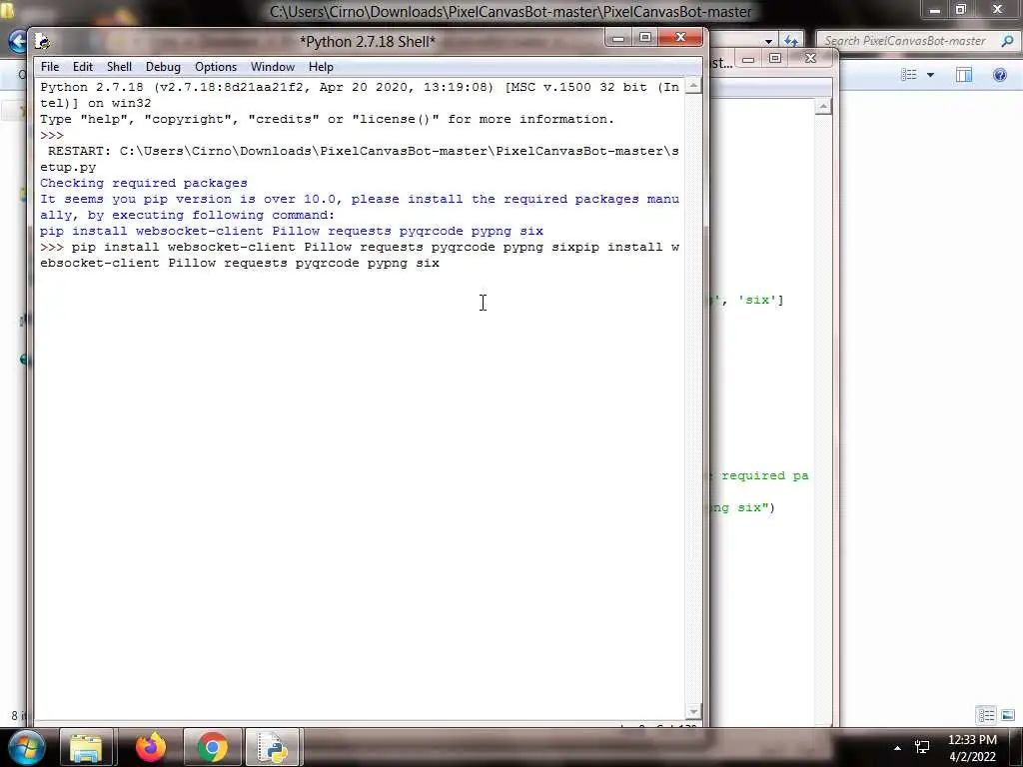Maximize the background IDLE editor window
Viewport: 1023px width, 767px height.
[775, 58]
